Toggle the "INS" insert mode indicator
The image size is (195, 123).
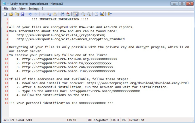pos(124,120)
